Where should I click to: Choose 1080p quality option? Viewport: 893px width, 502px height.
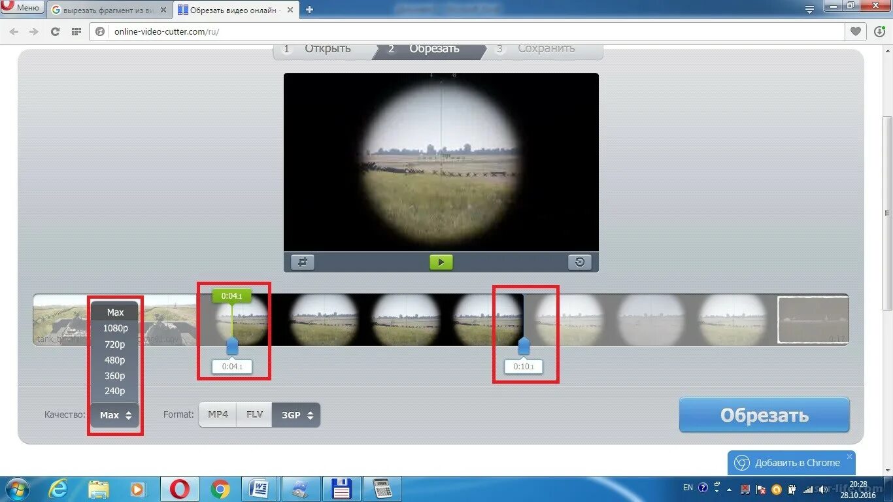[x=115, y=328]
